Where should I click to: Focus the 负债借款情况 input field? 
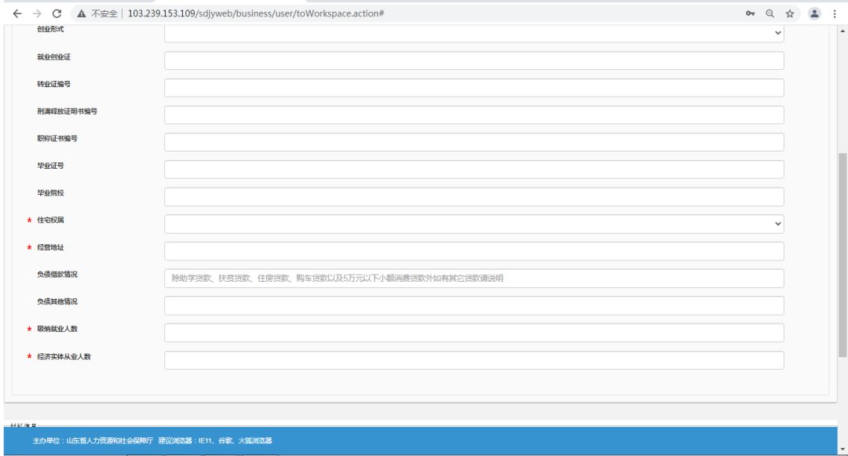(x=473, y=279)
